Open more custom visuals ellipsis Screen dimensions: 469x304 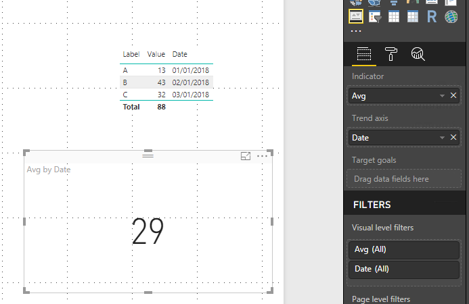point(356,31)
